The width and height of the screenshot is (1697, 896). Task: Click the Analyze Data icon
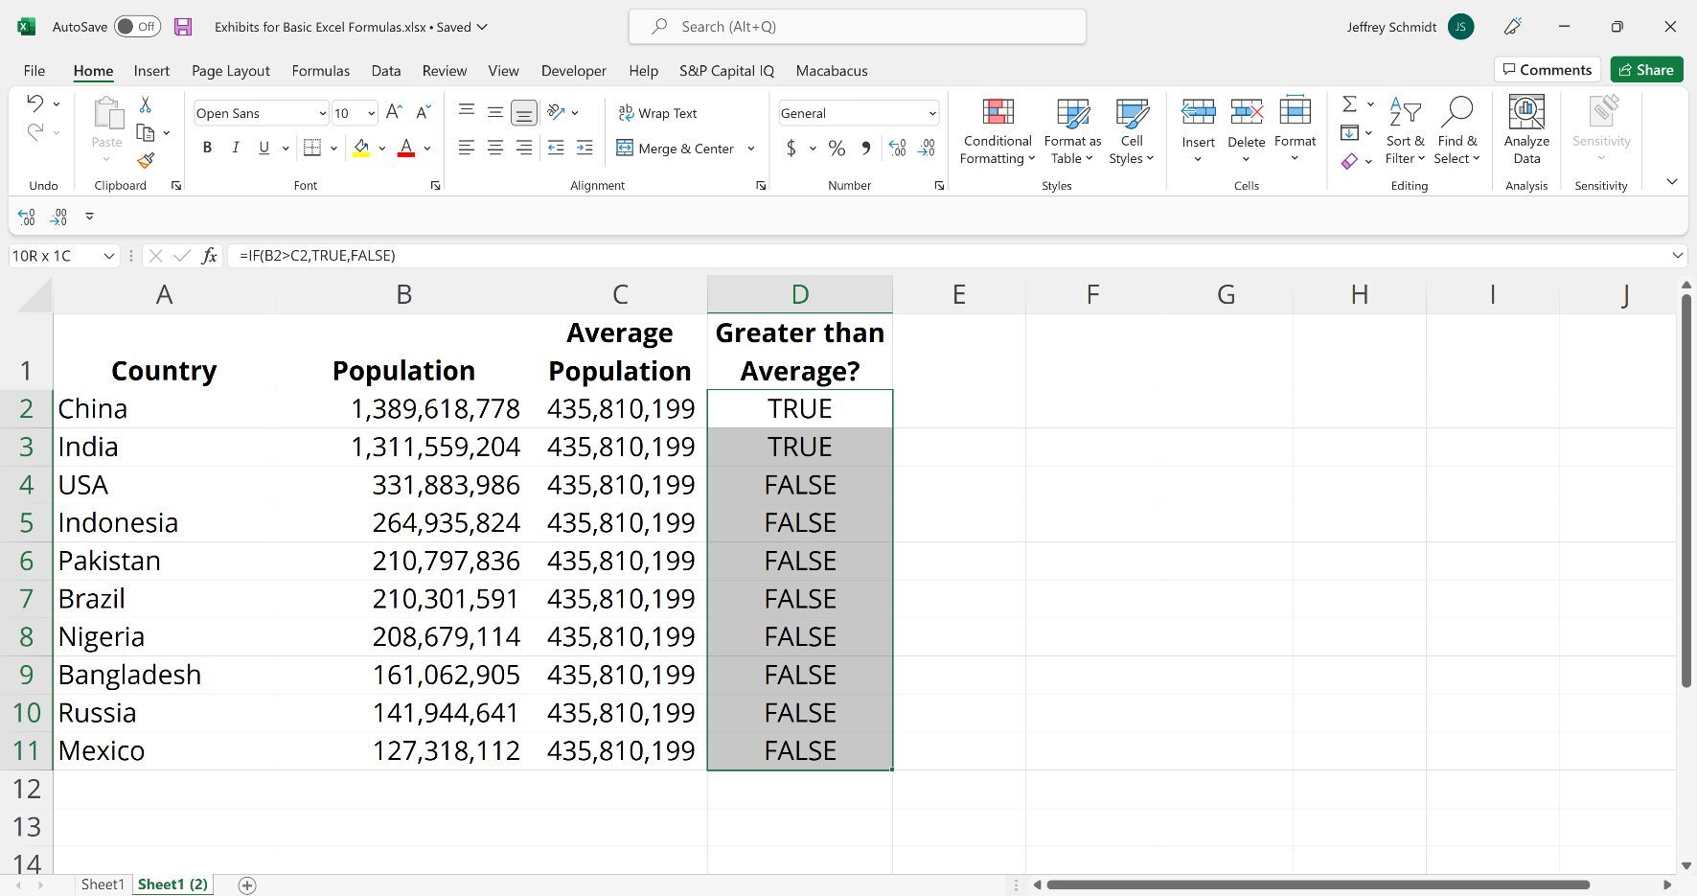tap(1526, 129)
